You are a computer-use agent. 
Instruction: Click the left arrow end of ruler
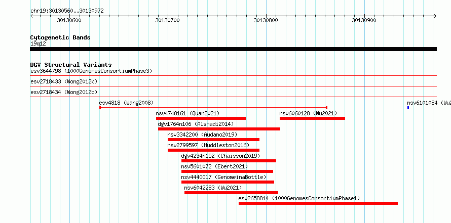(x=31, y=16)
